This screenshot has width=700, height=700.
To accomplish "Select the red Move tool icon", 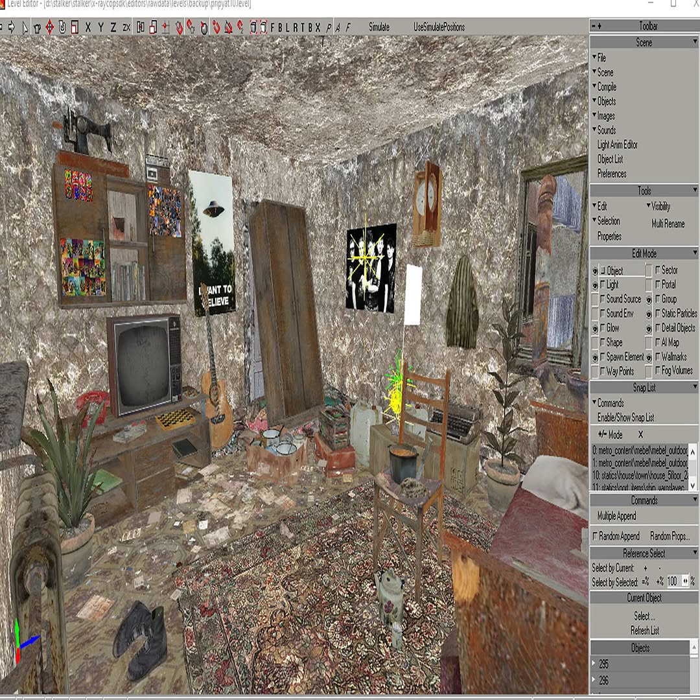I will pyautogui.click(x=49, y=27).
